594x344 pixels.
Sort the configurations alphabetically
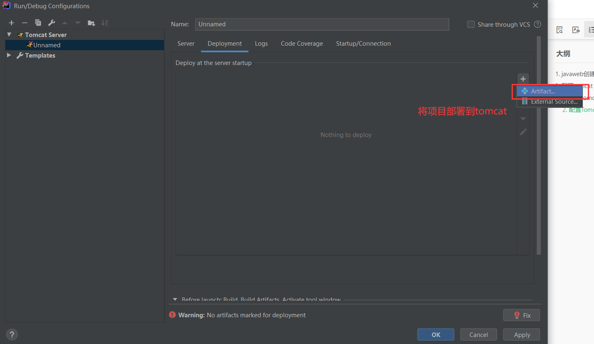click(x=105, y=23)
